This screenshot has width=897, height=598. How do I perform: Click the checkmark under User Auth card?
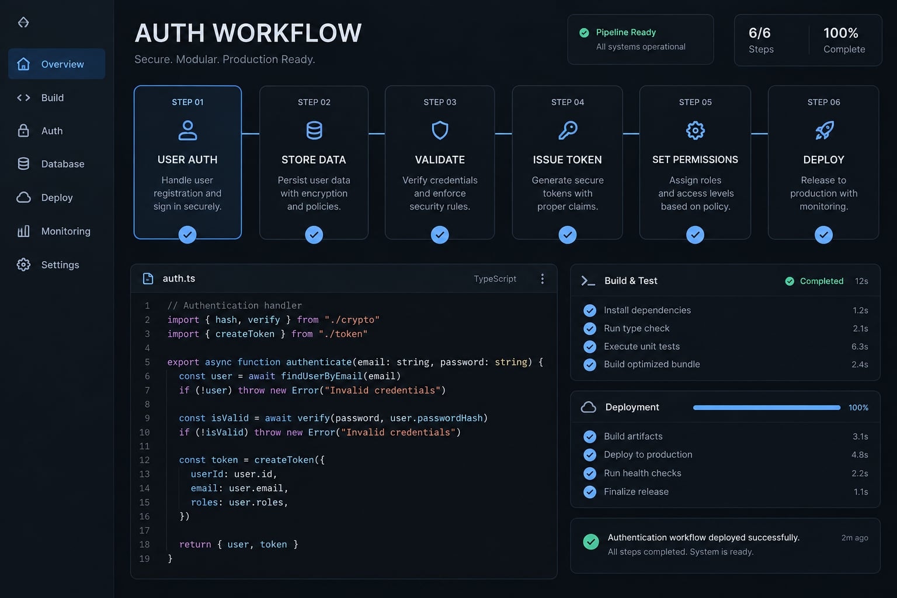(x=187, y=235)
